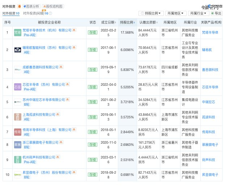Image resolution: width=225 pixels, height=190 pixels.
Task: Open the 所属行业 filter dropdown
Action: click(x=199, y=13)
